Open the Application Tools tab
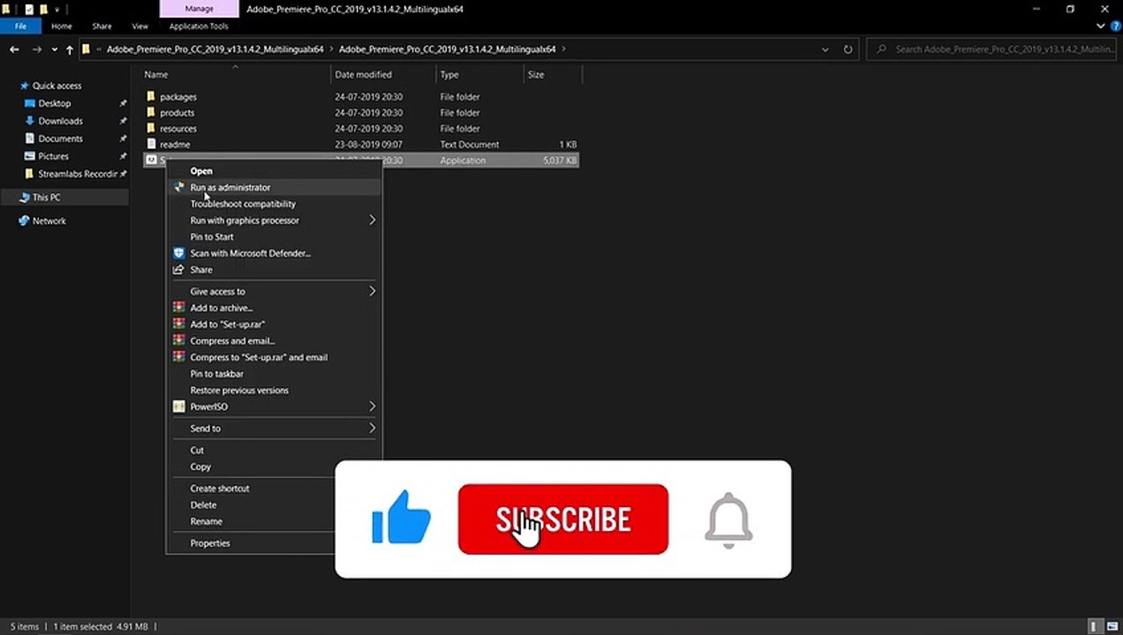 click(199, 26)
